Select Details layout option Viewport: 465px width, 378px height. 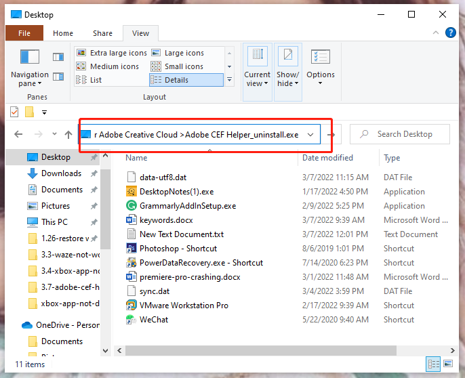[x=186, y=80]
